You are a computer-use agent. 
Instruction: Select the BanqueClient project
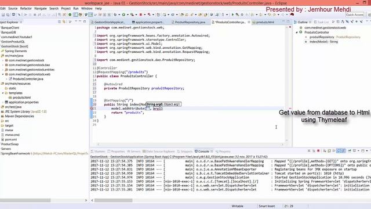(10, 28)
